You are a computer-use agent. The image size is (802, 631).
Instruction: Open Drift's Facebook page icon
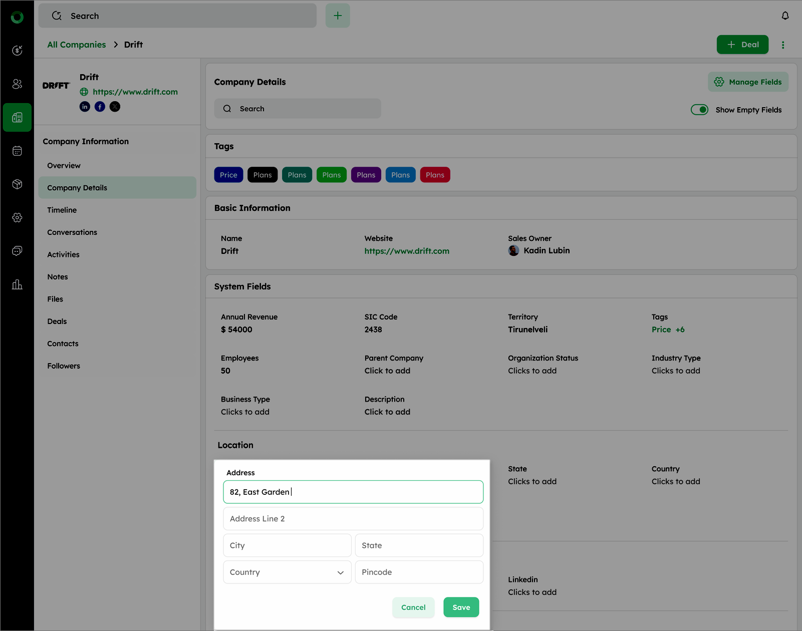(100, 107)
